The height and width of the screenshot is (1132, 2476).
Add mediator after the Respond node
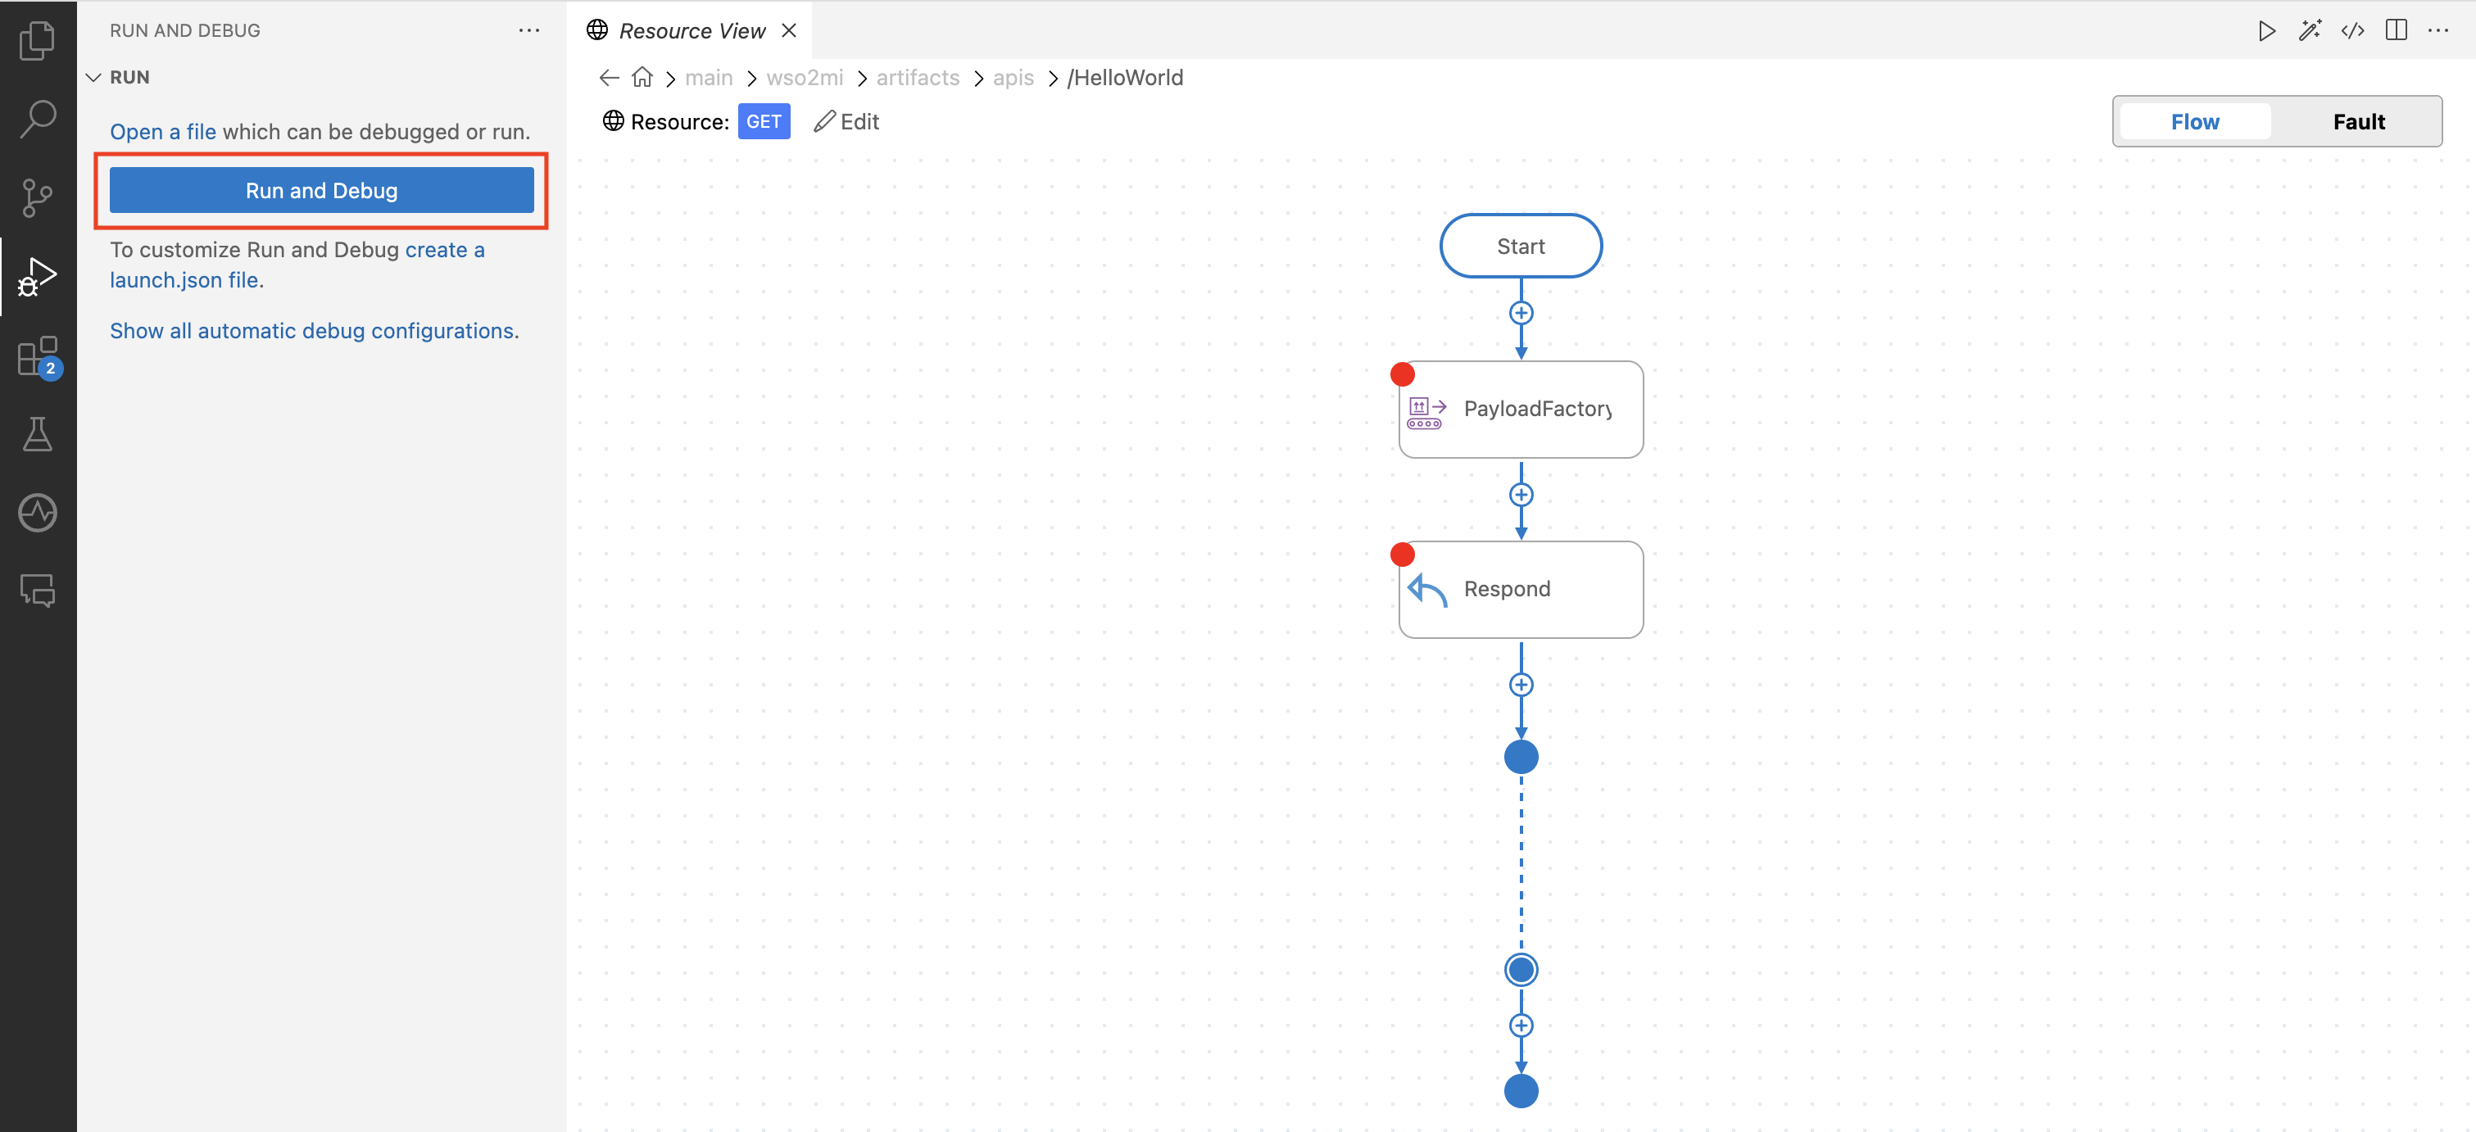click(1521, 685)
